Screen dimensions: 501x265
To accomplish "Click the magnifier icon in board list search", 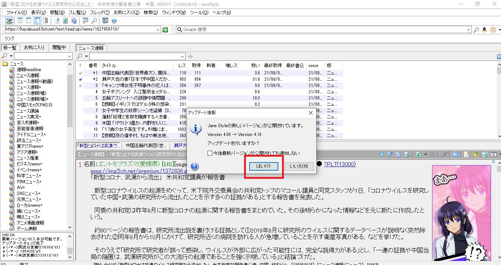I will pos(5,56).
